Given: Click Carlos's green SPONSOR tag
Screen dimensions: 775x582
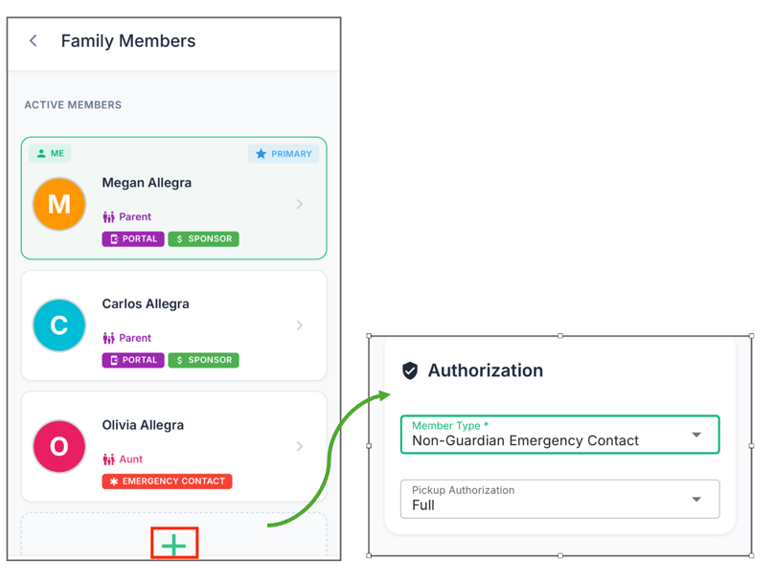Looking at the screenshot, I should [204, 360].
